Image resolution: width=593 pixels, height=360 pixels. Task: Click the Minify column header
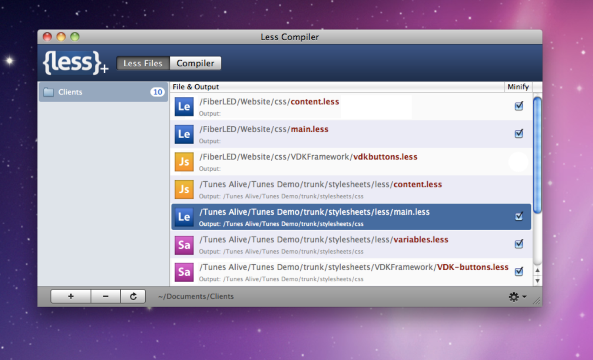[518, 87]
